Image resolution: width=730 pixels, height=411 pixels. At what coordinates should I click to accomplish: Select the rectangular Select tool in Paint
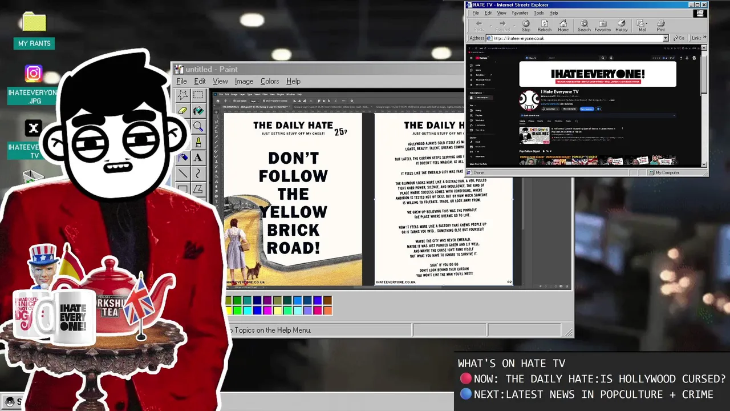[198, 94]
